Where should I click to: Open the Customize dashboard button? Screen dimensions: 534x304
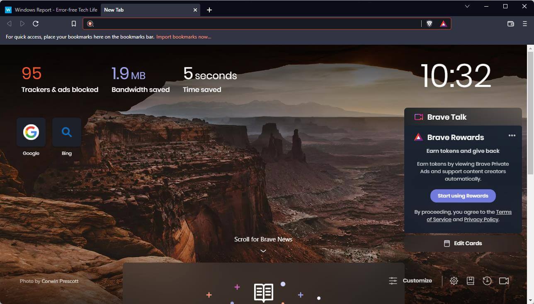410,280
